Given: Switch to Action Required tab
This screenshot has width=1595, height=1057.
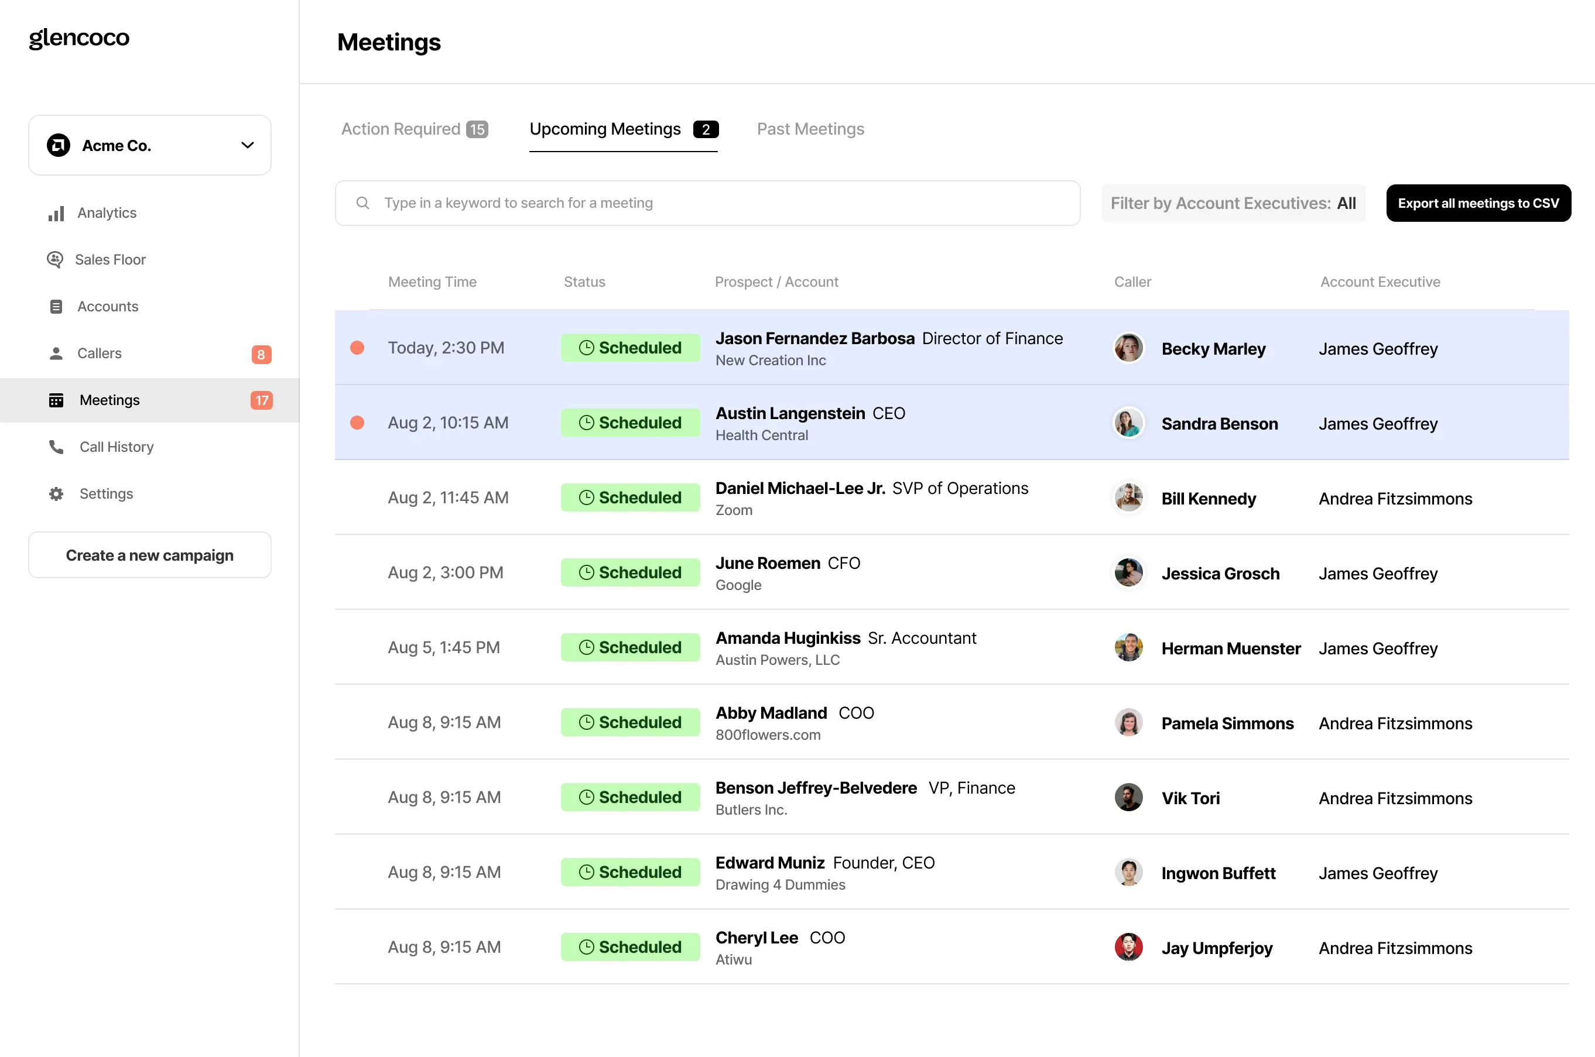Looking at the screenshot, I should (414, 129).
